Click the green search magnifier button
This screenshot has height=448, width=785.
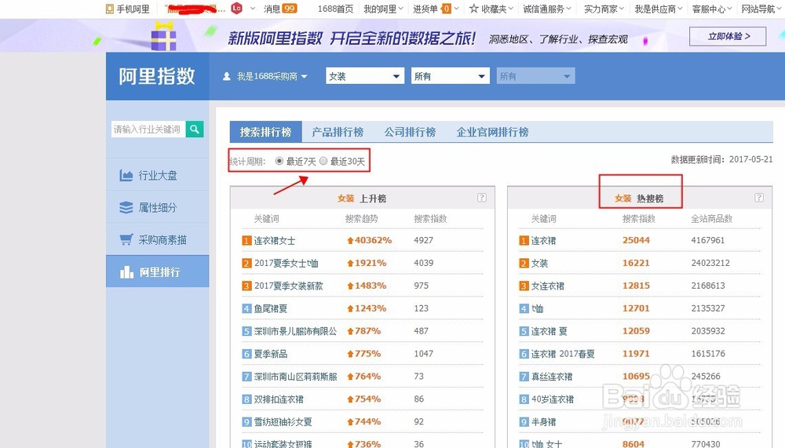[194, 129]
